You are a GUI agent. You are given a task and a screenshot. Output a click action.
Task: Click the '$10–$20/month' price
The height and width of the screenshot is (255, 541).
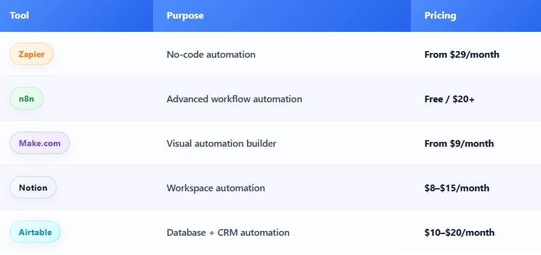point(460,233)
